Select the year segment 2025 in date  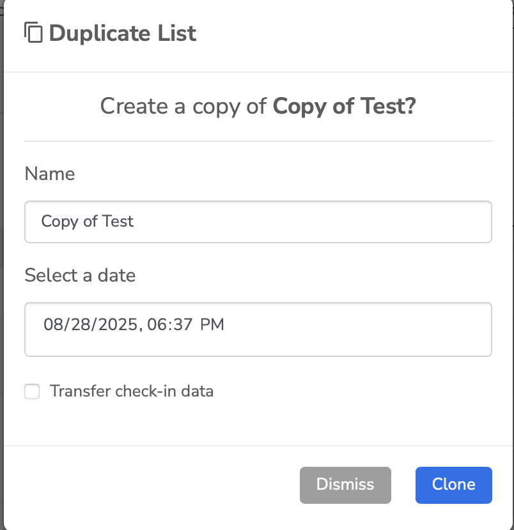[118, 324]
